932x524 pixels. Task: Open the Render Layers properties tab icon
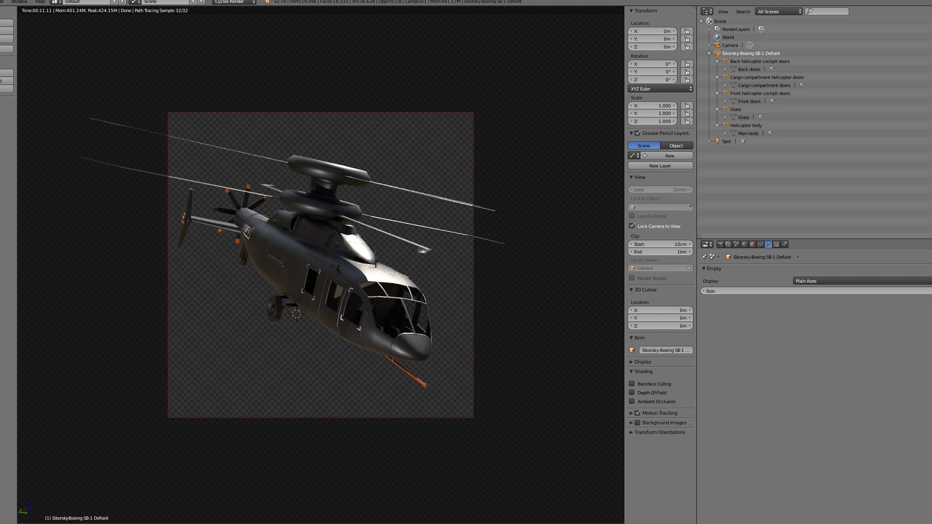click(x=728, y=244)
